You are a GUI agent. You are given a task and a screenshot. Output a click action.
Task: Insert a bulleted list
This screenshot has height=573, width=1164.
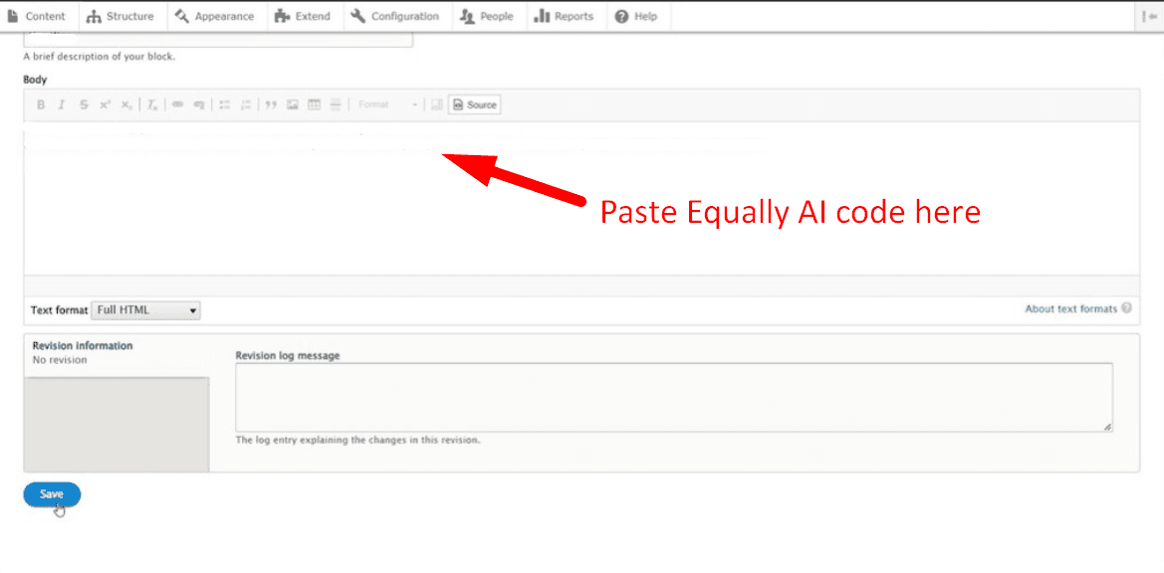(x=224, y=104)
